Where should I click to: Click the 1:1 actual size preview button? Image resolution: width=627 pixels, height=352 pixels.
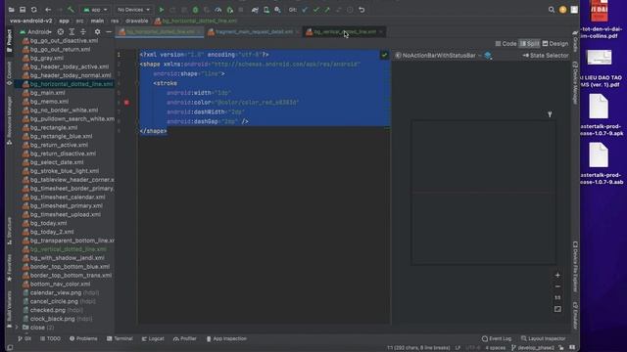point(557,297)
